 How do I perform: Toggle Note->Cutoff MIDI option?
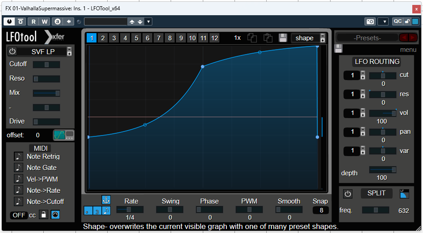[18, 201]
